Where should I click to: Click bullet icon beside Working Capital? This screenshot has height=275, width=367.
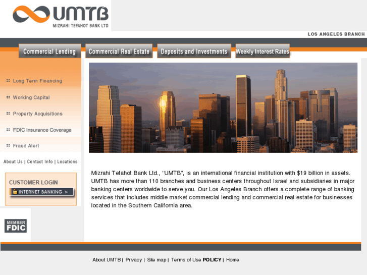point(8,97)
